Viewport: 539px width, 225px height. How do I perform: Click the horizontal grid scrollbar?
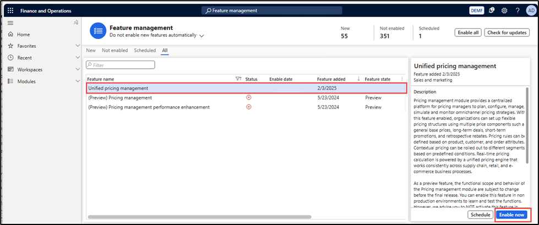coord(199,217)
